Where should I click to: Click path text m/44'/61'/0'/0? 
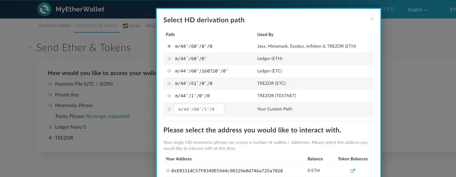(193, 84)
